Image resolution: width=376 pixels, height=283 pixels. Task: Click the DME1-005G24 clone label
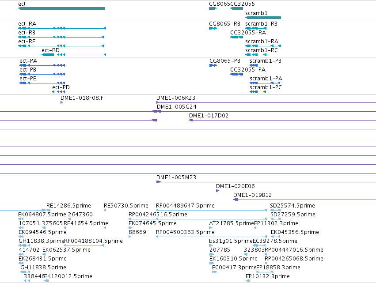pos(176,107)
